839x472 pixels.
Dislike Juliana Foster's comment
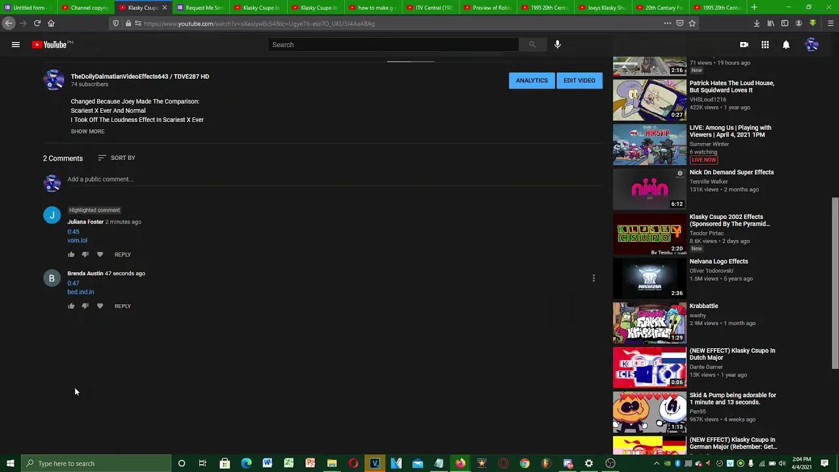pyautogui.click(x=85, y=254)
